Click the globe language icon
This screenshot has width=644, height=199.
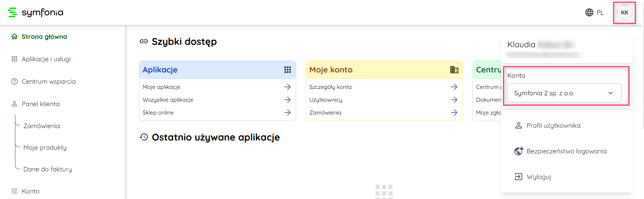pos(589,12)
